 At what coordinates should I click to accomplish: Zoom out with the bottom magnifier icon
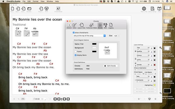pyautogui.click(x=160, y=93)
